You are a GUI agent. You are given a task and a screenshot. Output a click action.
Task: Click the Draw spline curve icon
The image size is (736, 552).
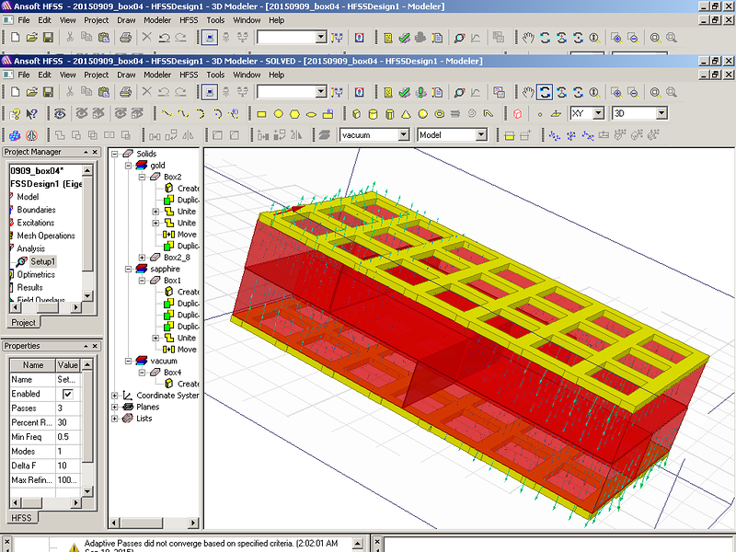coord(183,113)
